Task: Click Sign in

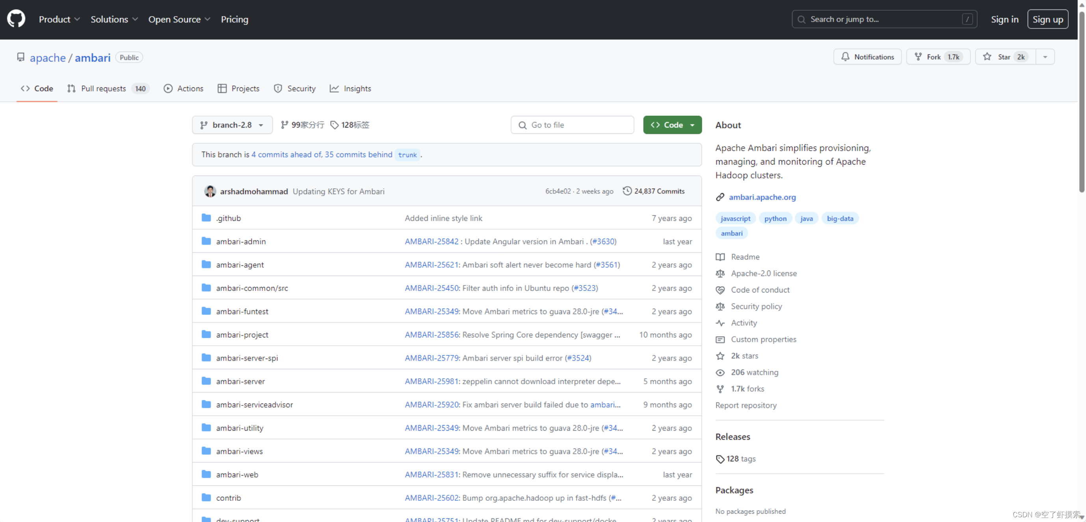Action: [x=1004, y=19]
